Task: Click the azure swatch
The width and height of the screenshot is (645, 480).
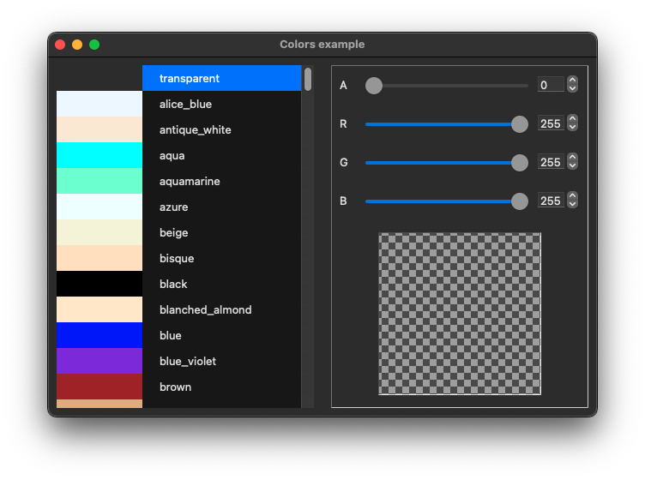Action: (x=99, y=207)
